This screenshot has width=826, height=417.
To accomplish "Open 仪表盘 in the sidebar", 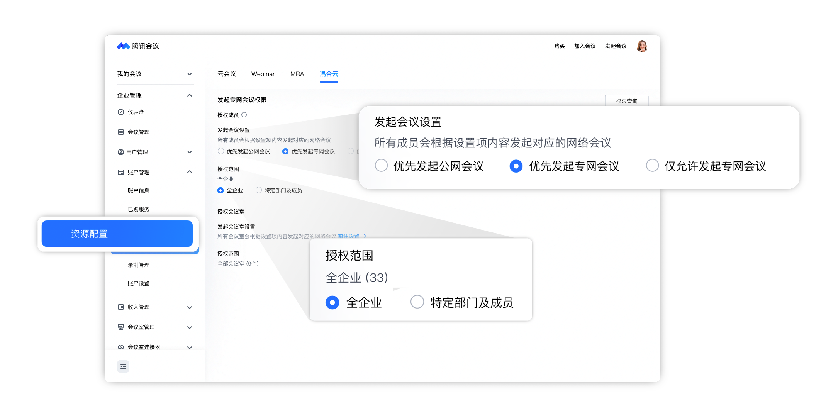I will click(136, 112).
